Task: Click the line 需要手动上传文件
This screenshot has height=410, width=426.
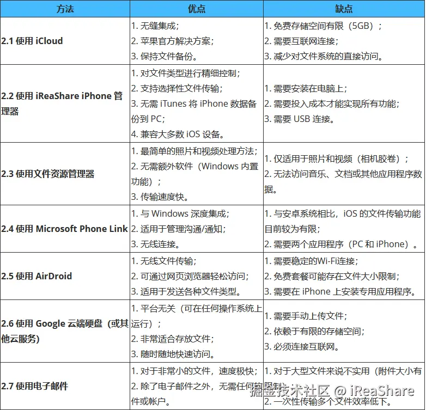Action: pos(306,316)
